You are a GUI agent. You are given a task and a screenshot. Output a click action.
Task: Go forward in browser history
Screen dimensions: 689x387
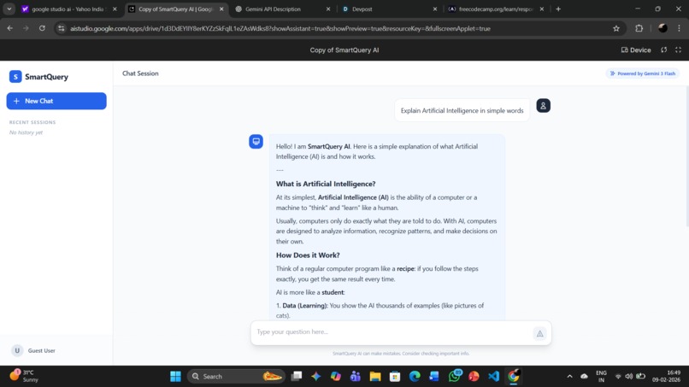tap(26, 28)
